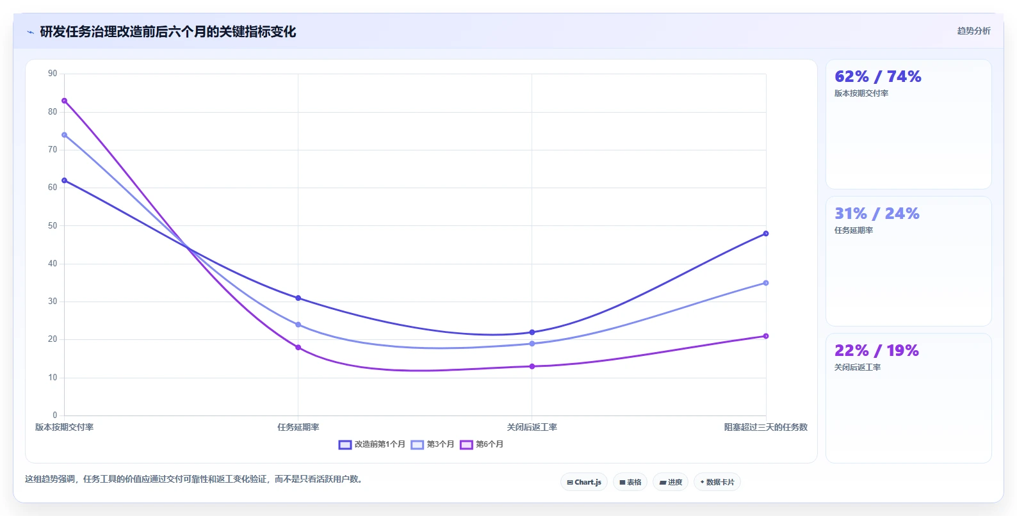Image resolution: width=1017 pixels, height=516 pixels.
Task: Click the page title 研发任务治理改造前后六个月的关键指标变化
Action: pos(168,32)
